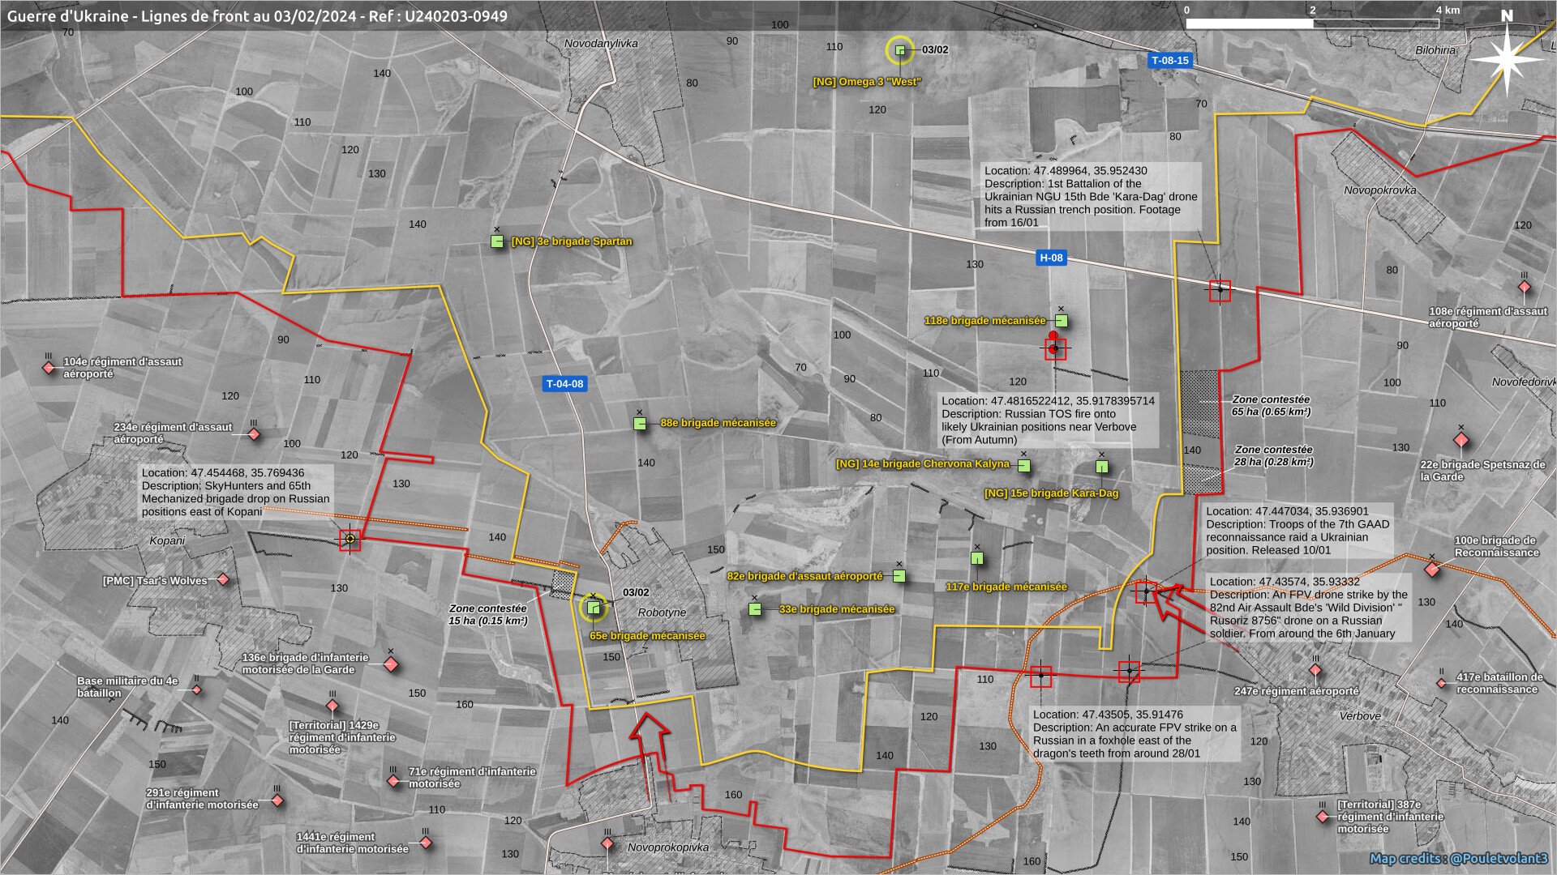Click the Zone contestée 65 ha label
1557x875 pixels.
[1272, 406]
